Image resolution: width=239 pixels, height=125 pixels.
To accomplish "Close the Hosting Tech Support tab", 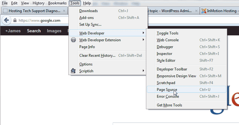I will click(64, 11).
